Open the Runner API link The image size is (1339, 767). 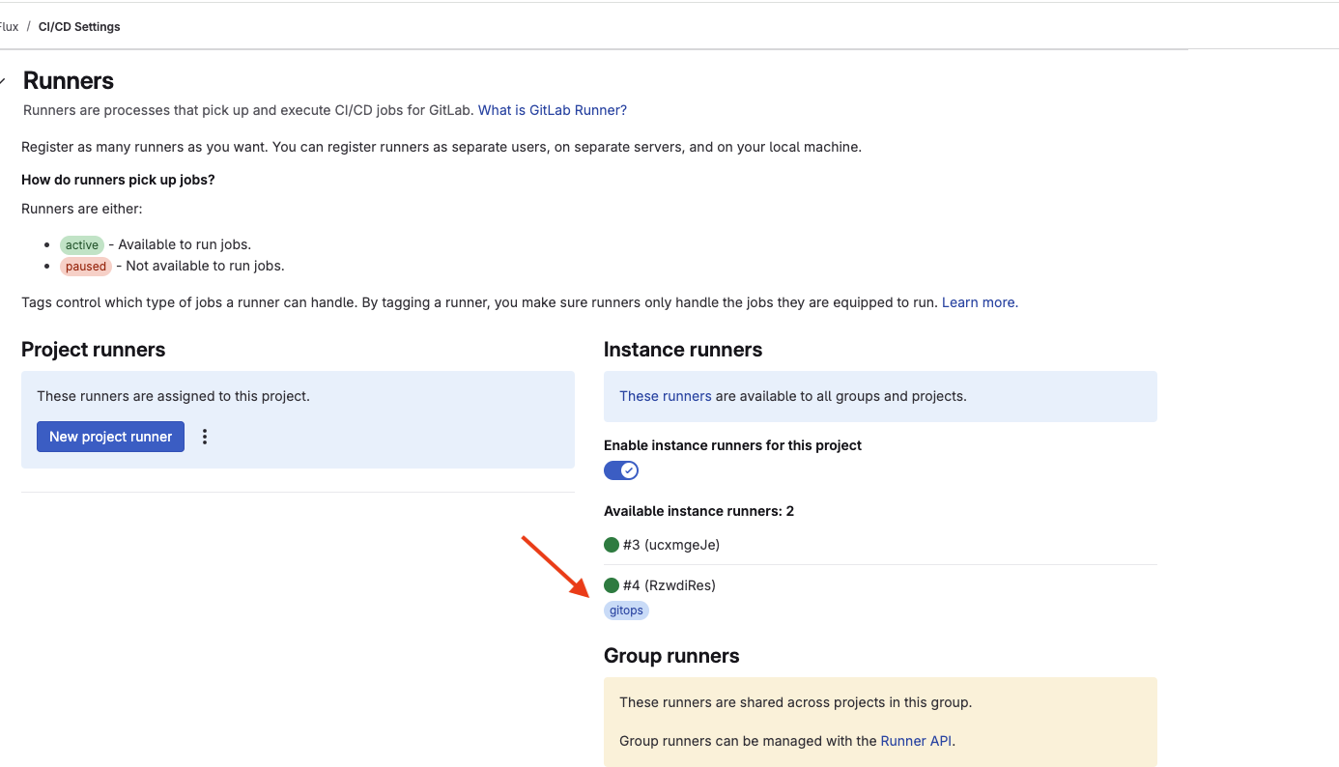tap(917, 741)
